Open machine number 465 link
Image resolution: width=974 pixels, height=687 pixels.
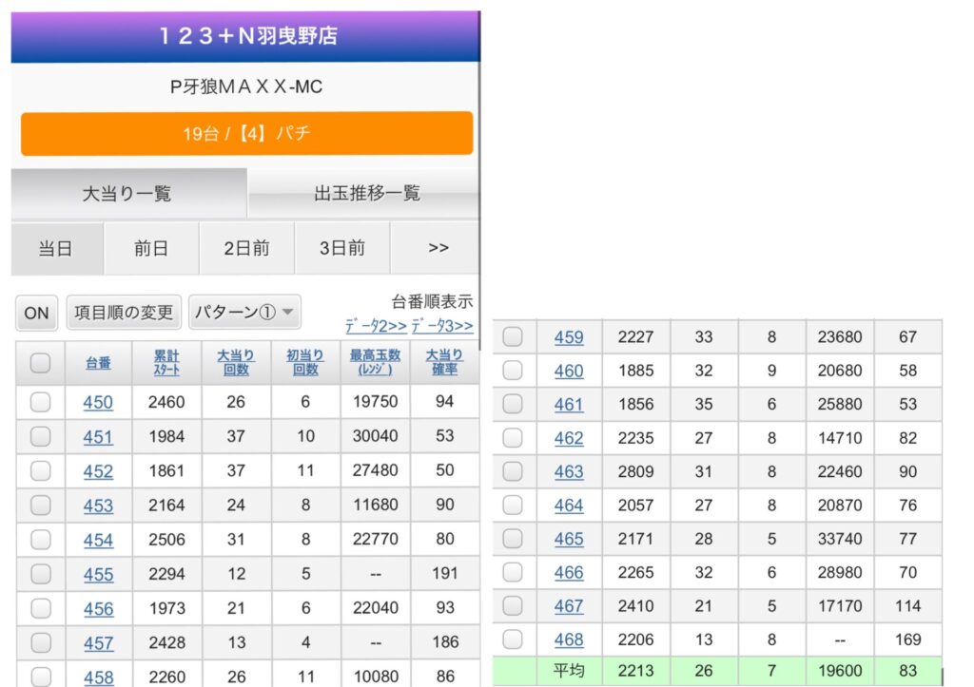(569, 539)
